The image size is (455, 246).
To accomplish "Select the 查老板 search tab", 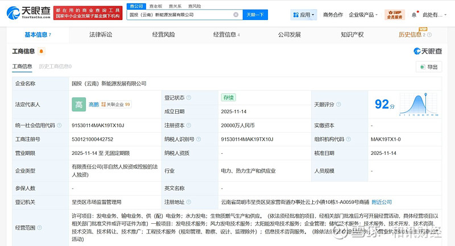I will 156,6.
